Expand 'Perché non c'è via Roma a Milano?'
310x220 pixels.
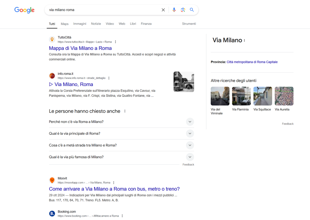pos(121,122)
